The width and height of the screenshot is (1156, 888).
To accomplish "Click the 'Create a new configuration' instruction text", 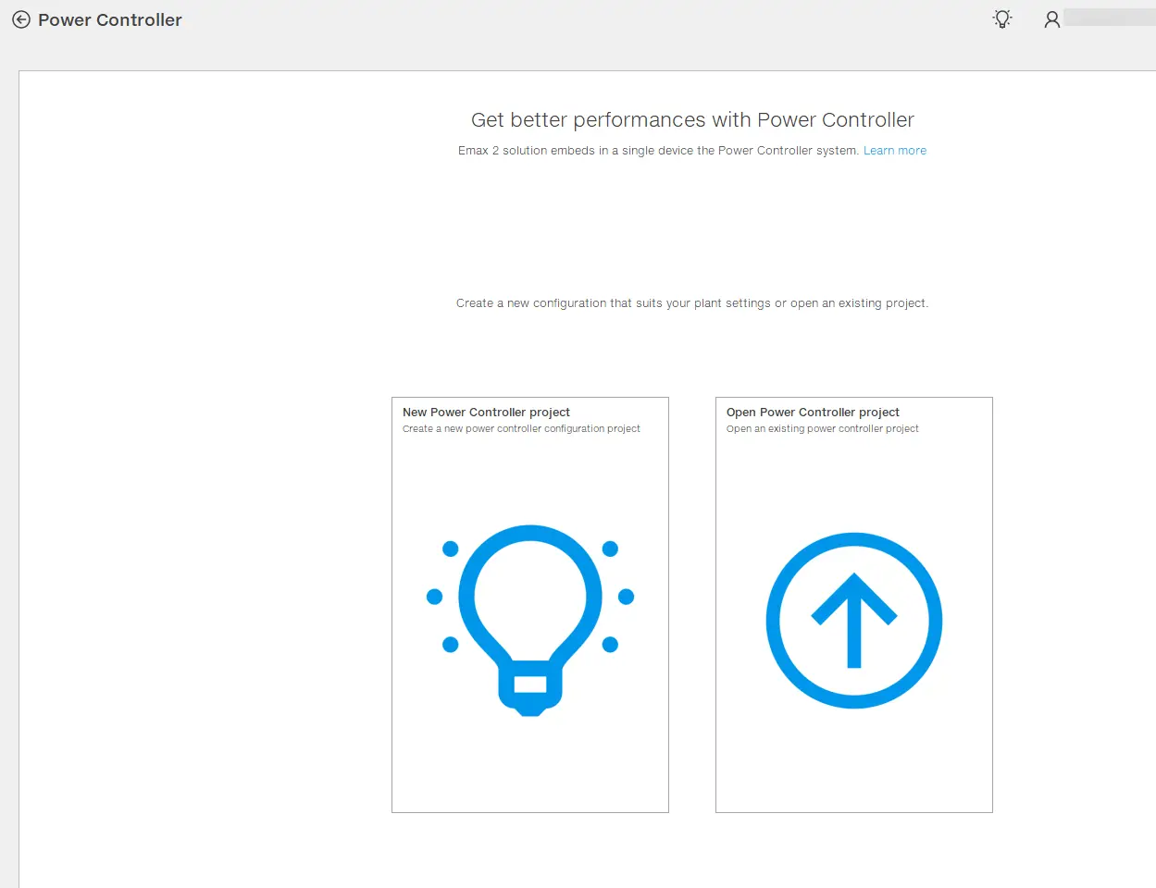I will point(691,303).
